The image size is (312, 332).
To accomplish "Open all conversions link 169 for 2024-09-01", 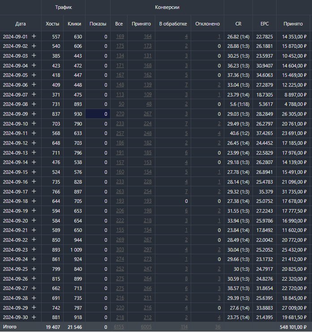I will click(x=120, y=37).
